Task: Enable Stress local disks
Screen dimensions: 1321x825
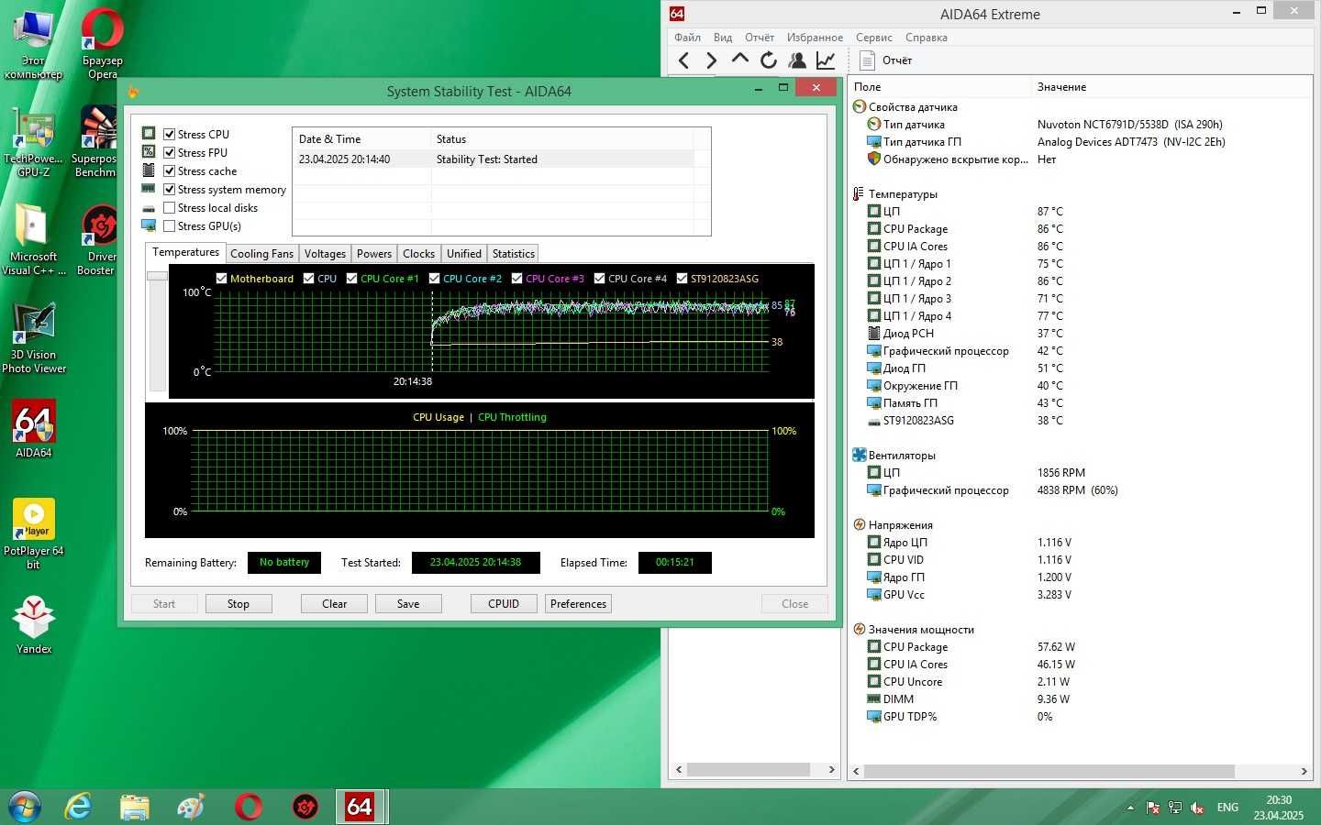Action: (x=169, y=207)
